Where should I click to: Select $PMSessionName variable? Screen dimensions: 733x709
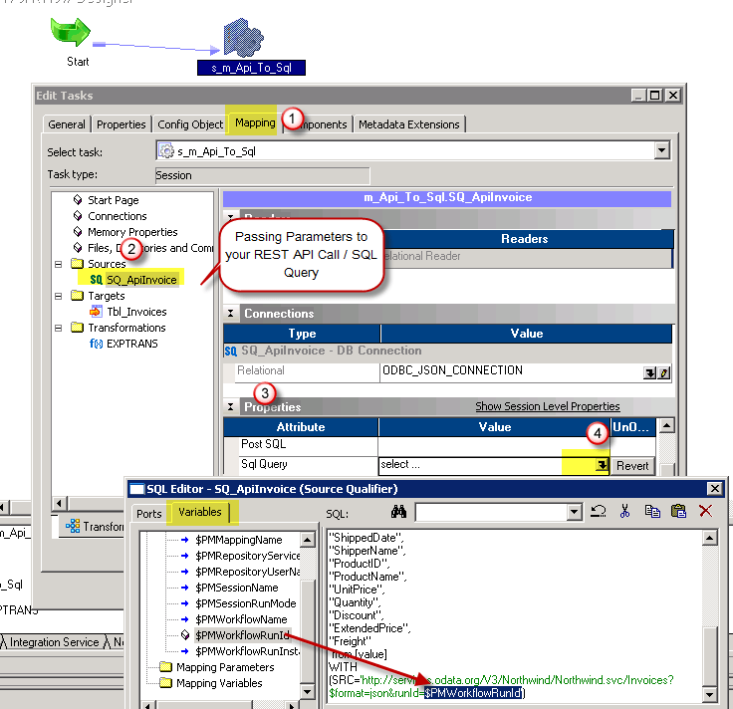pos(237,588)
